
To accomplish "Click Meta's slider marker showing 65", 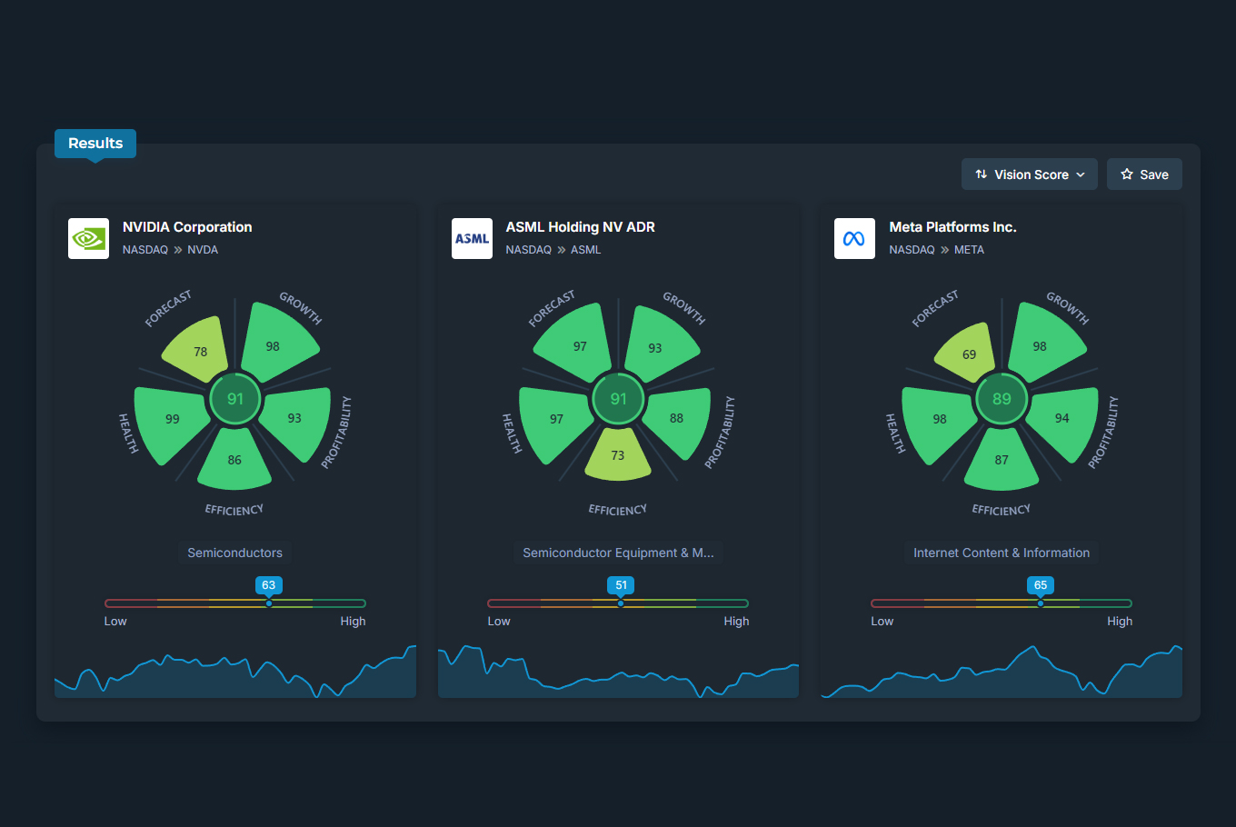I will 1041,585.
